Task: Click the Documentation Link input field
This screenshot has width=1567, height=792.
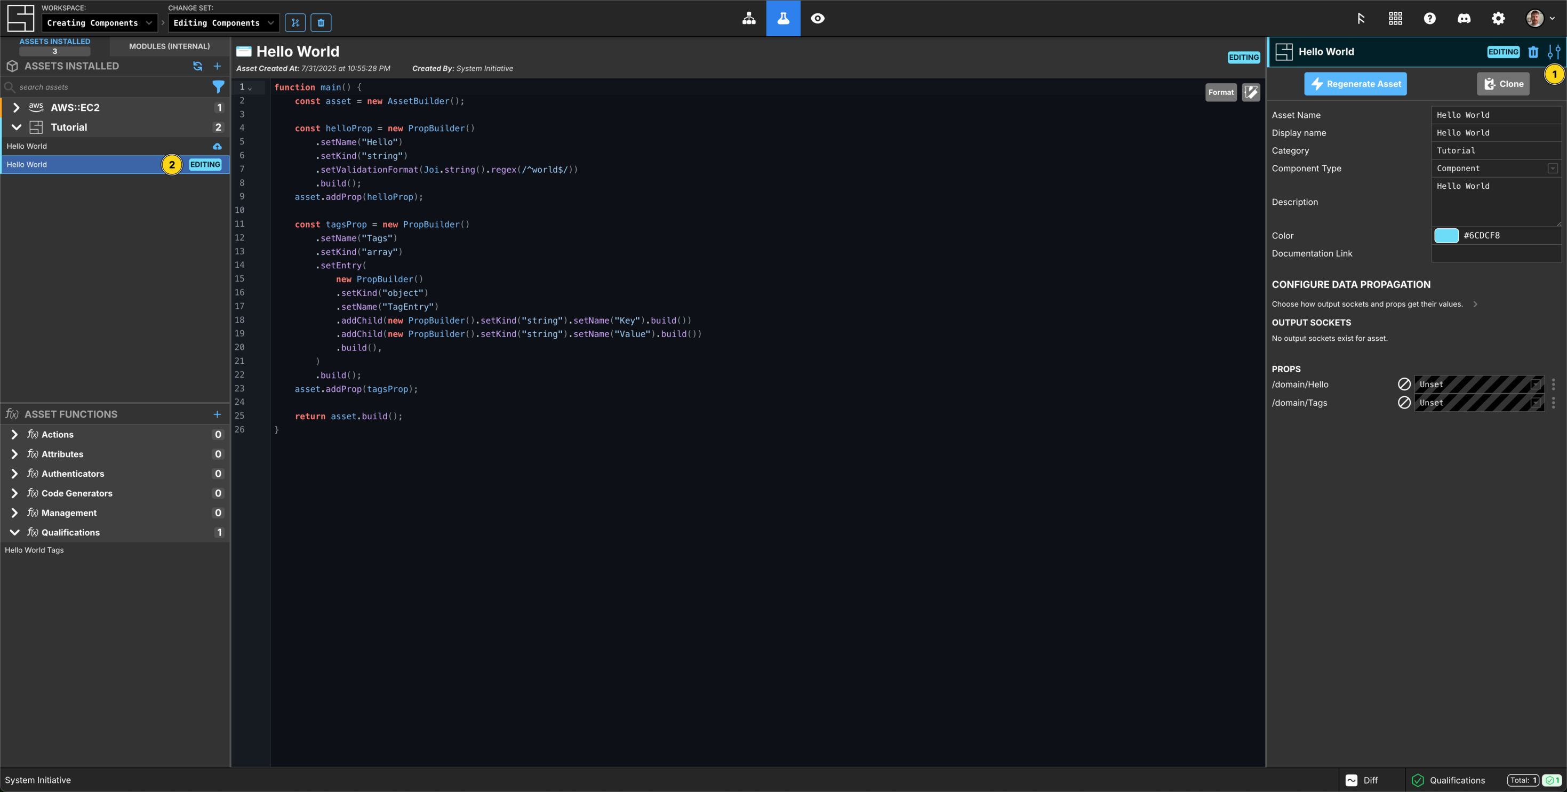Action: 1497,254
